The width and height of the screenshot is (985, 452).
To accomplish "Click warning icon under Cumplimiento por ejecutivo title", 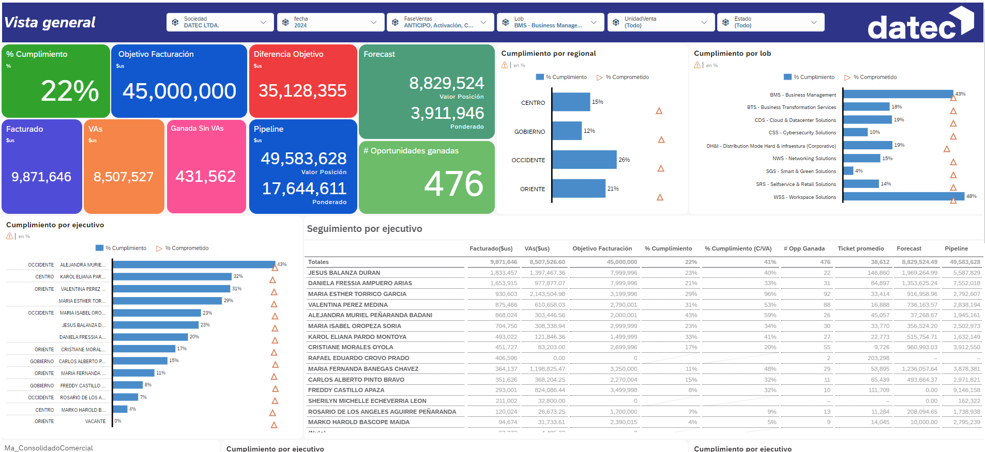I will [x=9, y=236].
